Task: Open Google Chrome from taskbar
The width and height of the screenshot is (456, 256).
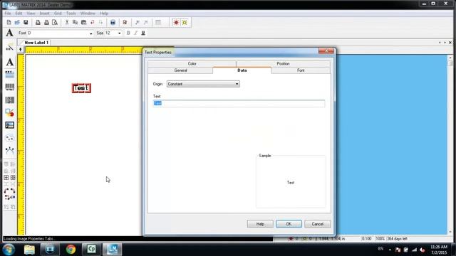Action: click(x=71, y=250)
